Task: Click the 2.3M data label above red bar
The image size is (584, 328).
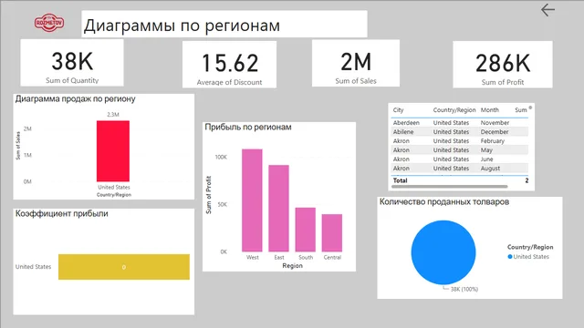Action: click(x=113, y=115)
